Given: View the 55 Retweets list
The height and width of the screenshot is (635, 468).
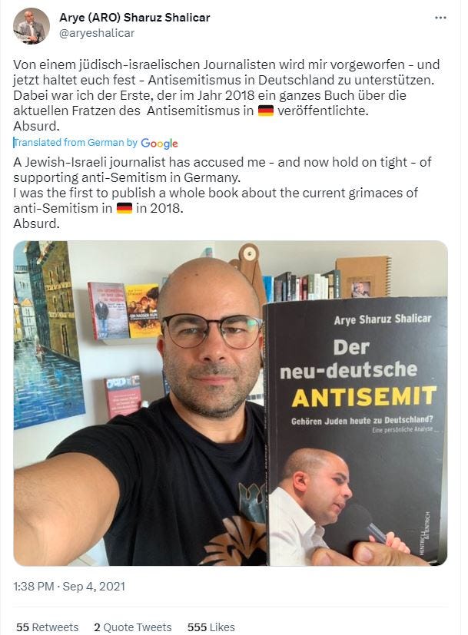Looking at the screenshot, I should (x=48, y=627).
